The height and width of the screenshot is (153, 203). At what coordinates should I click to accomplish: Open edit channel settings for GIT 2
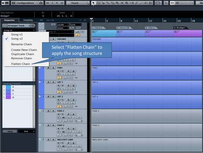tap(58, 103)
